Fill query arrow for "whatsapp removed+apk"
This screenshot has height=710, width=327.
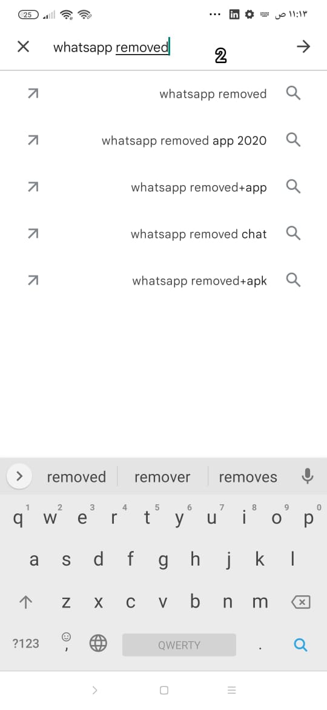(33, 281)
